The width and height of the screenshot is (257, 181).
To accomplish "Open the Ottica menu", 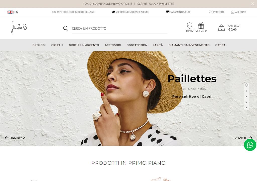I will point(220,45).
